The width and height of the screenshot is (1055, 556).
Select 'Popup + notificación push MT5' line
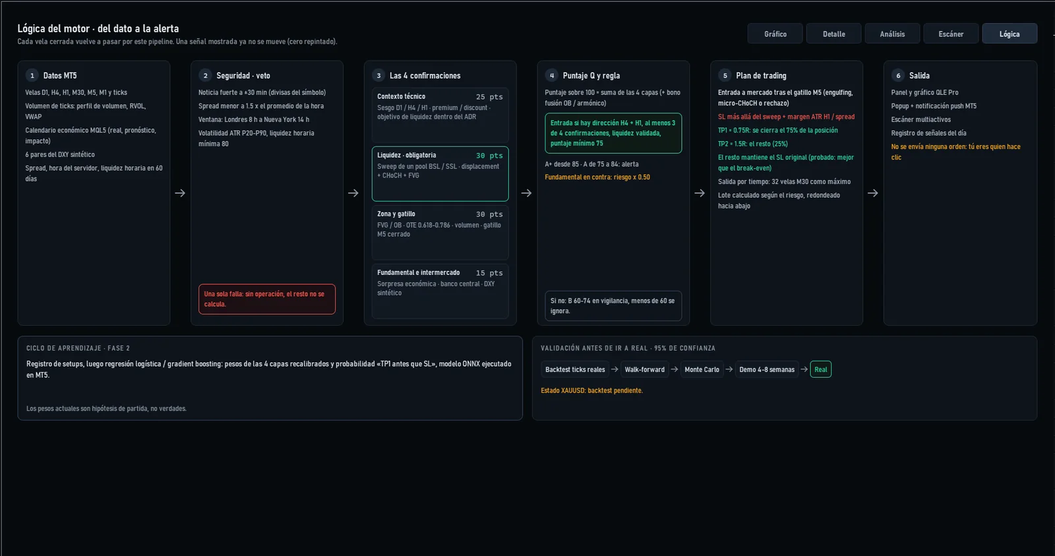(934, 106)
